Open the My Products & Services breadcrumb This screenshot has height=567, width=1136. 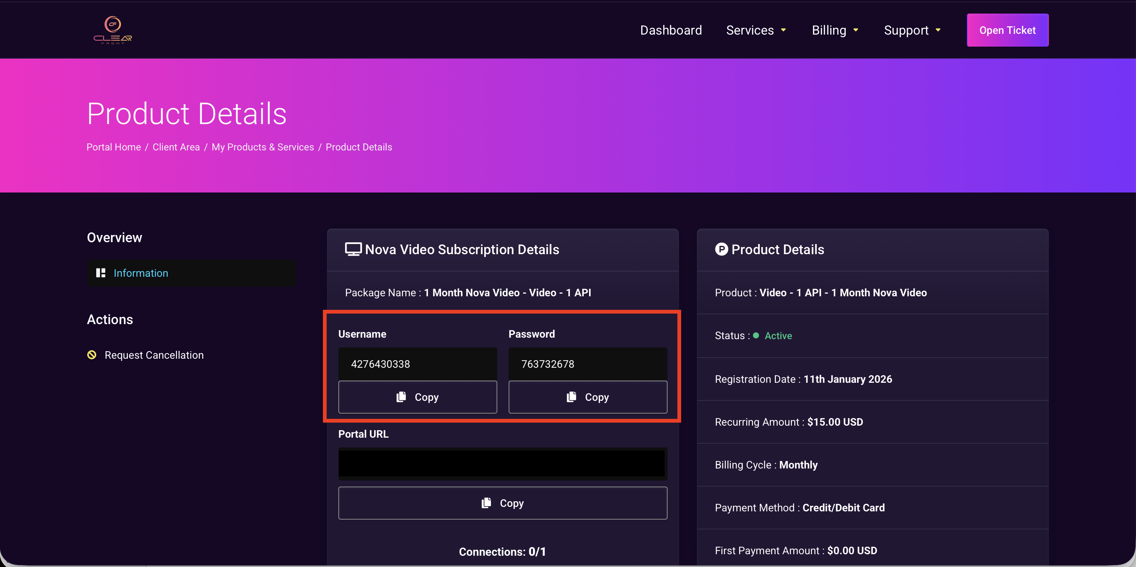point(262,147)
